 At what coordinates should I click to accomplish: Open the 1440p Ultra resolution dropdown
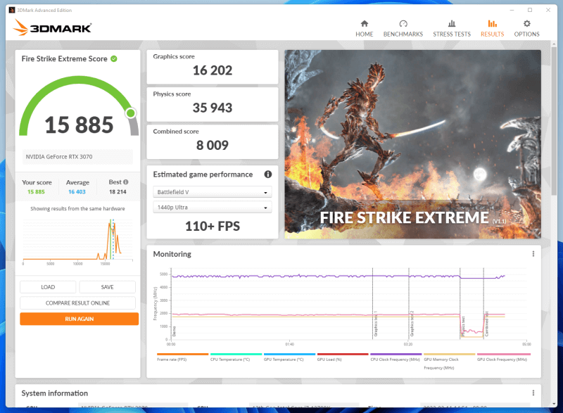[x=213, y=208]
